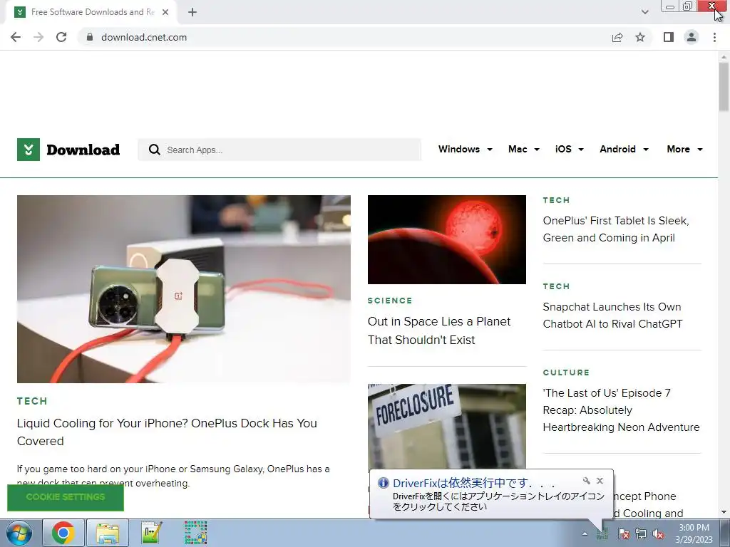Viewport: 730px width, 547px height.
Task: Open the tab search chevron
Action: (644, 12)
